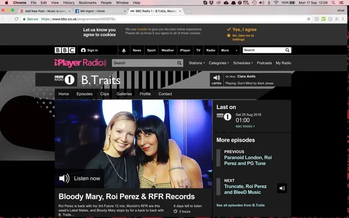This screenshot has width=349, height=218.
Task: Open the Clips tab
Action: 105,94
